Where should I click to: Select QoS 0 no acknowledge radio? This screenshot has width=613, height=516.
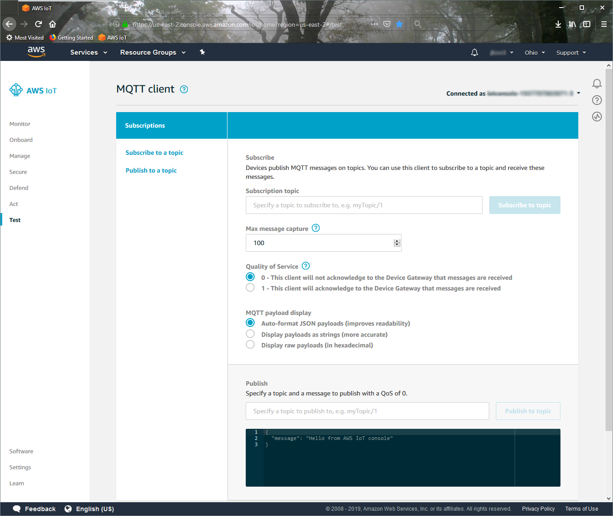pyautogui.click(x=250, y=277)
